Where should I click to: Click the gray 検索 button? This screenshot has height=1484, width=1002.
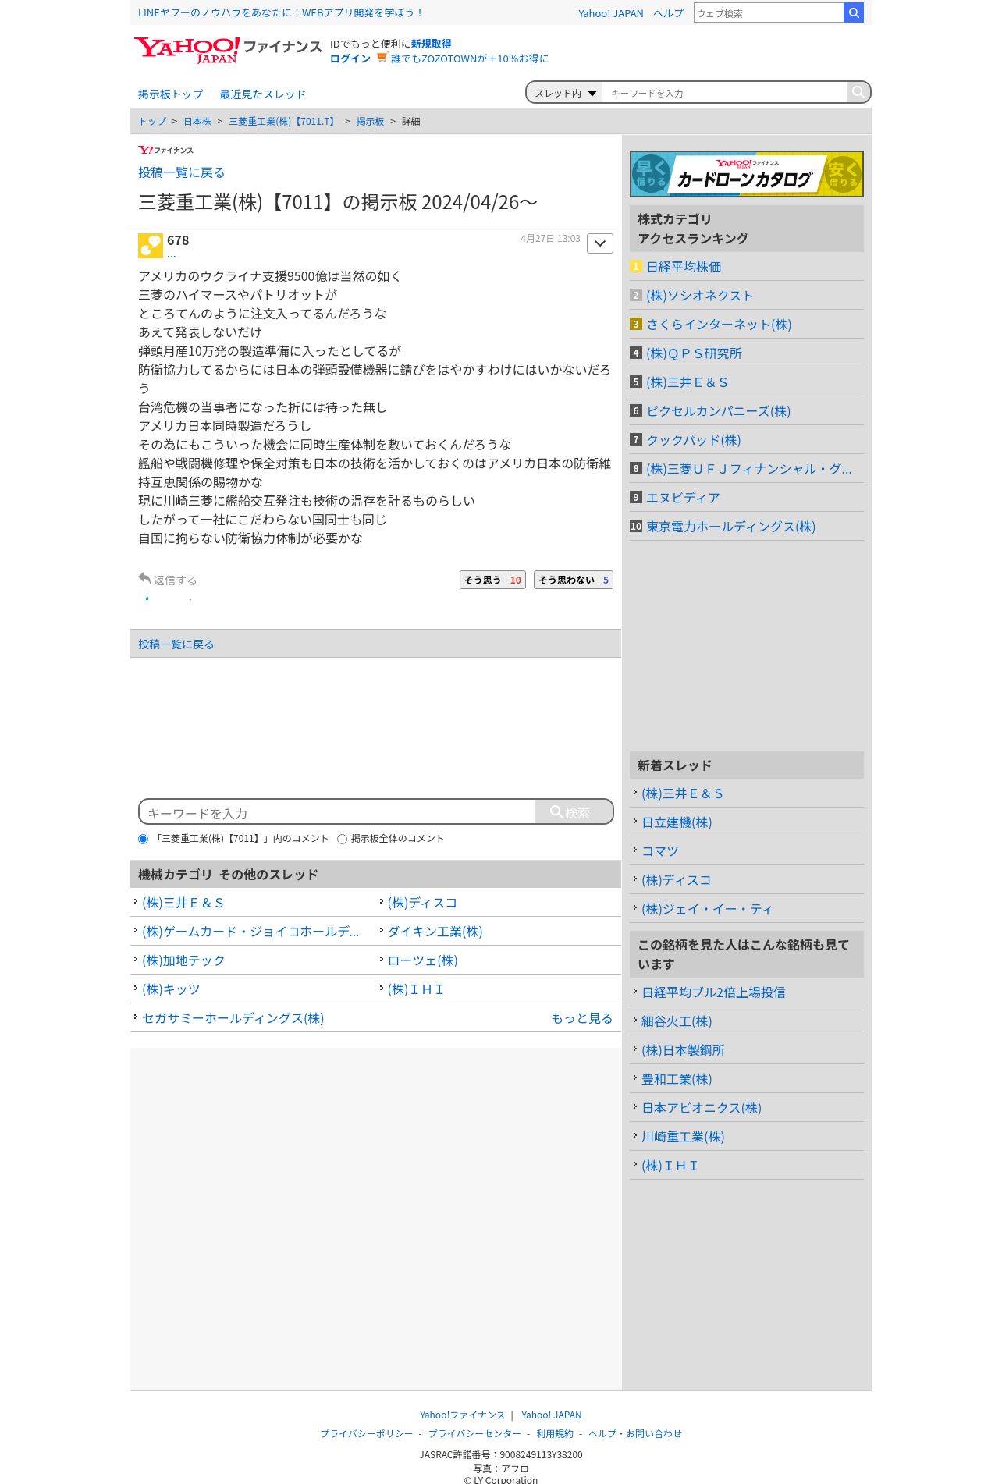click(x=574, y=812)
